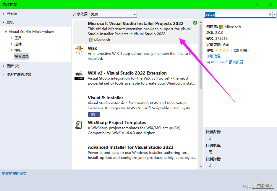Click the 更新 (2) tree label
The image size is (277, 191).
13,66
